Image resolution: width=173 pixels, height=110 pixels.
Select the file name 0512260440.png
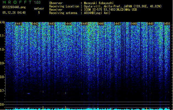click(x=14, y=7)
